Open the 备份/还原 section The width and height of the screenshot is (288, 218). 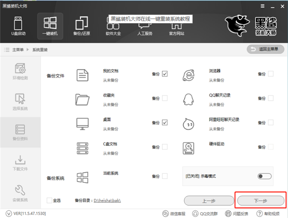pos(82,26)
